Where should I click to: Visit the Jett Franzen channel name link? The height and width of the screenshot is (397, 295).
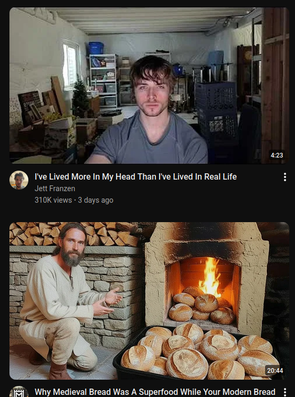click(55, 189)
